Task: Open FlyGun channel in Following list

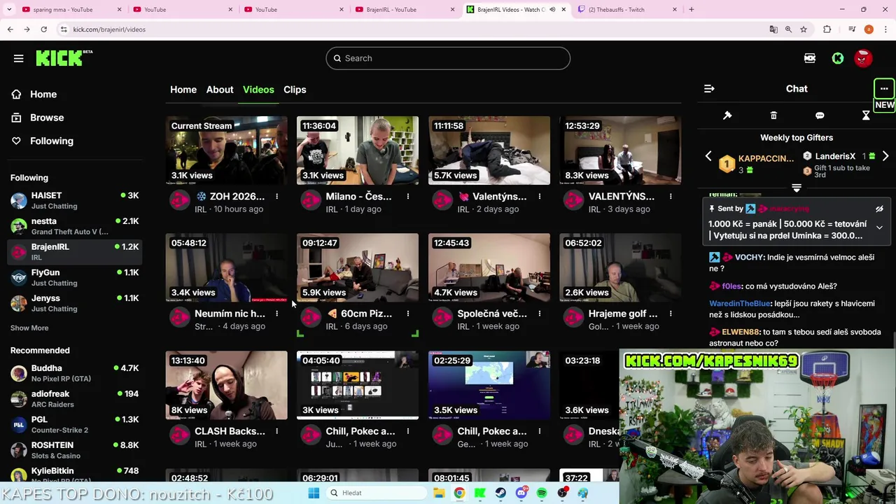Action: pyautogui.click(x=74, y=277)
